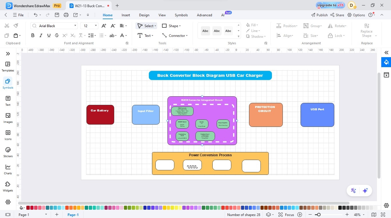This screenshot has width=391, height=218.
Task: Select the PROTECTION CIRCUIT block on canvas
Action: tap(266, 115)
